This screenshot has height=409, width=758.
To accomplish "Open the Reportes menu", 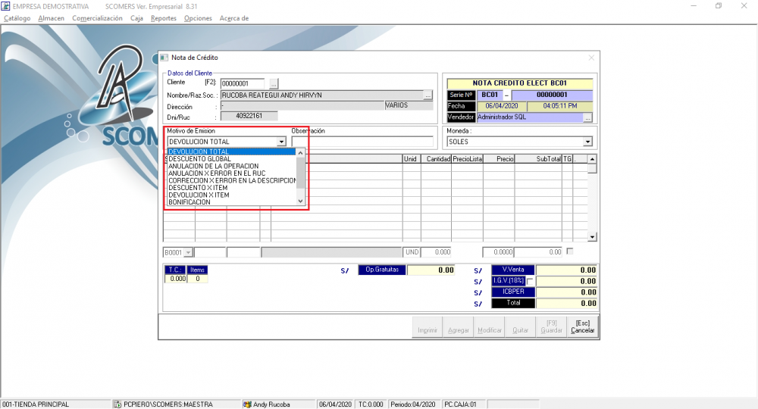I will click(x=164, y=18).
